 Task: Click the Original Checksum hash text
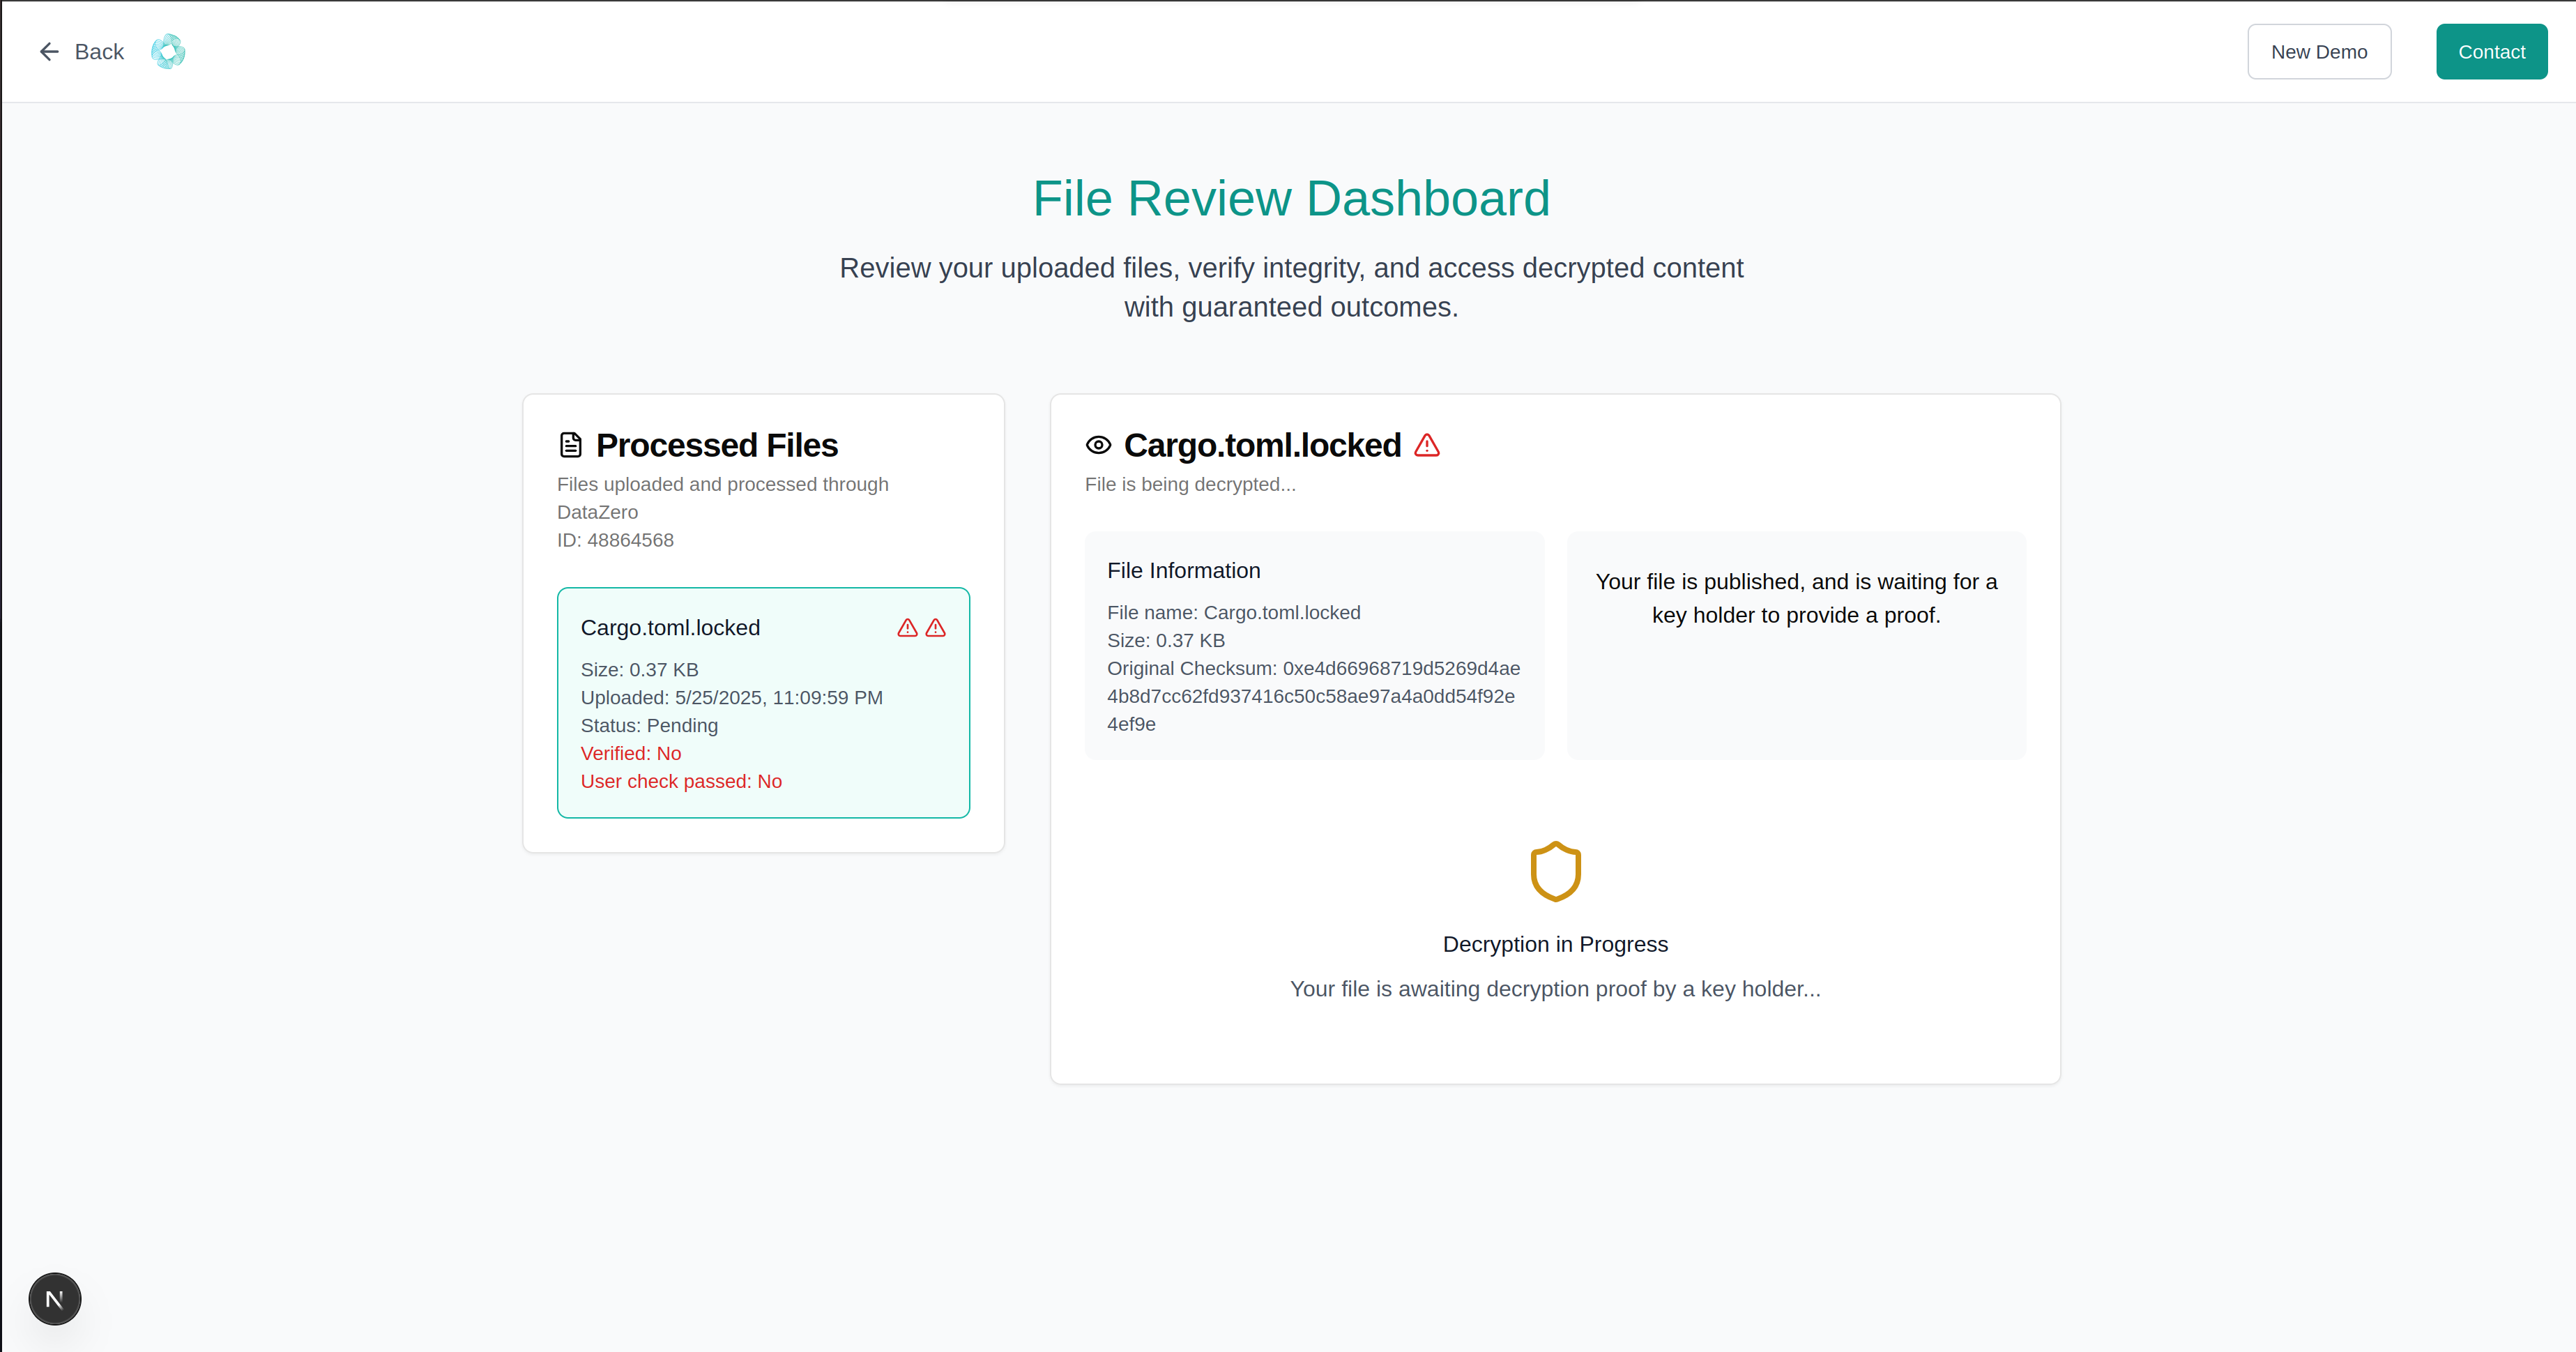coord(1313,696)
